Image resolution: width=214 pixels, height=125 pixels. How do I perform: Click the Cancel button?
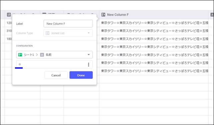tap(56, 75)
